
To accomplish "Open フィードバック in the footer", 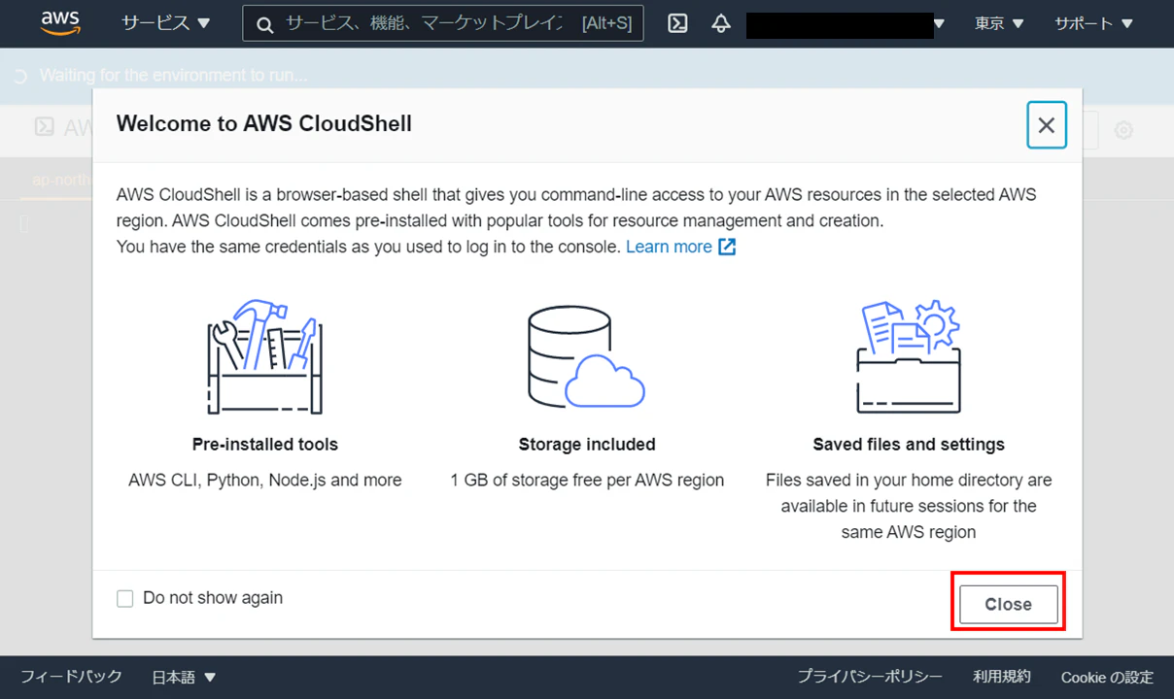I will click(x=71, y=677).
